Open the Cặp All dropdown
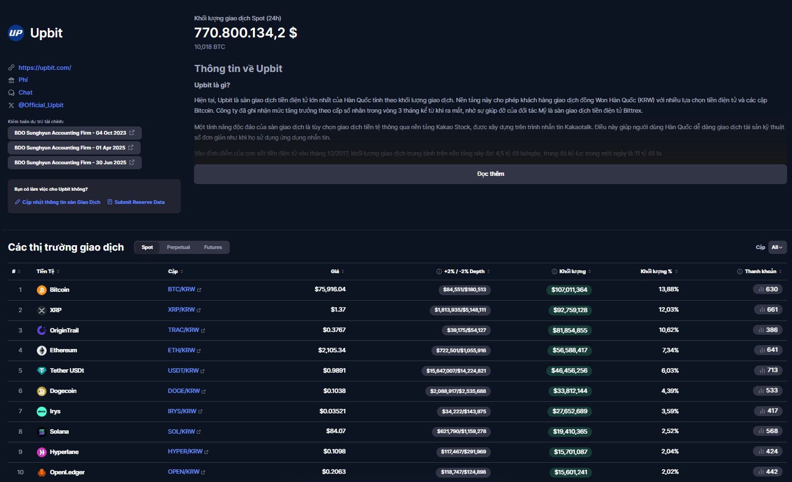Viewport: 792px width, 482px height. [777, 247]
